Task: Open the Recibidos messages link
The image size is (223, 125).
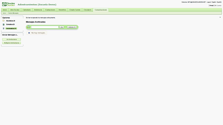Action: coord(10,21)
